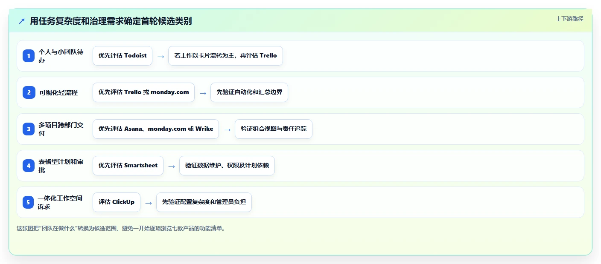This screenshot has height=264, width=601.
Task: Click the arrow after the Asana、monday.com 或 Wrike chip
Action: click(x=227, y=129)
